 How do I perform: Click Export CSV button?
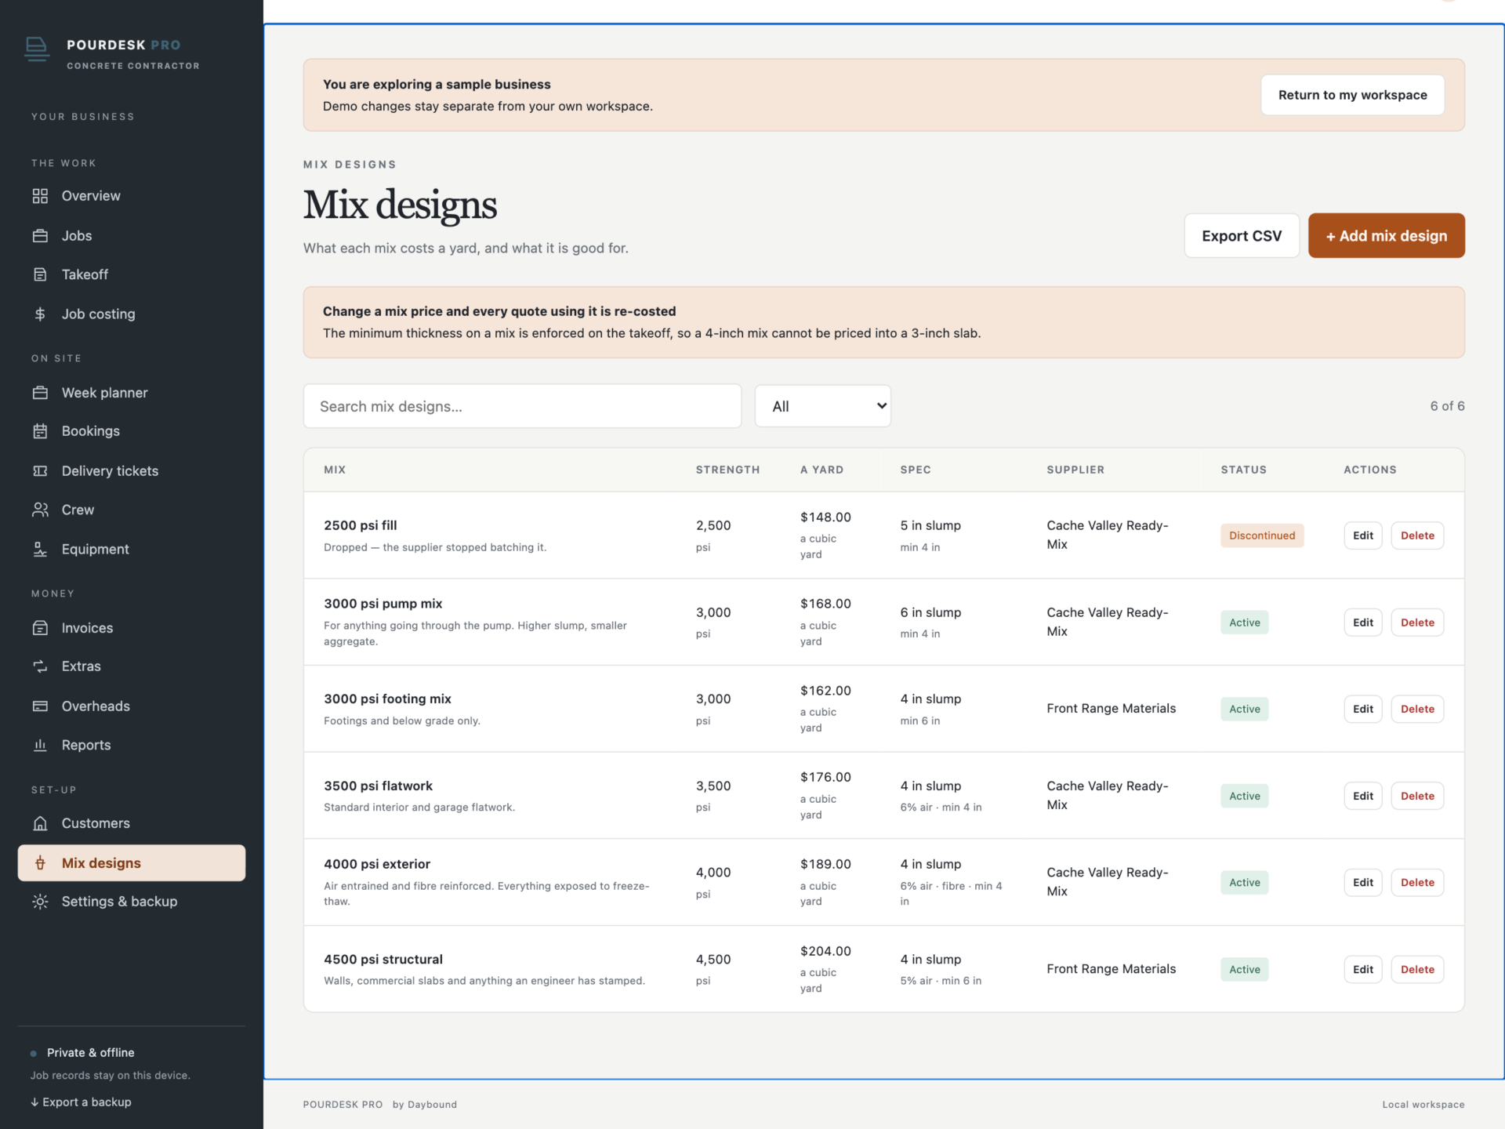pyautogui.click(x=1242, y=236)
